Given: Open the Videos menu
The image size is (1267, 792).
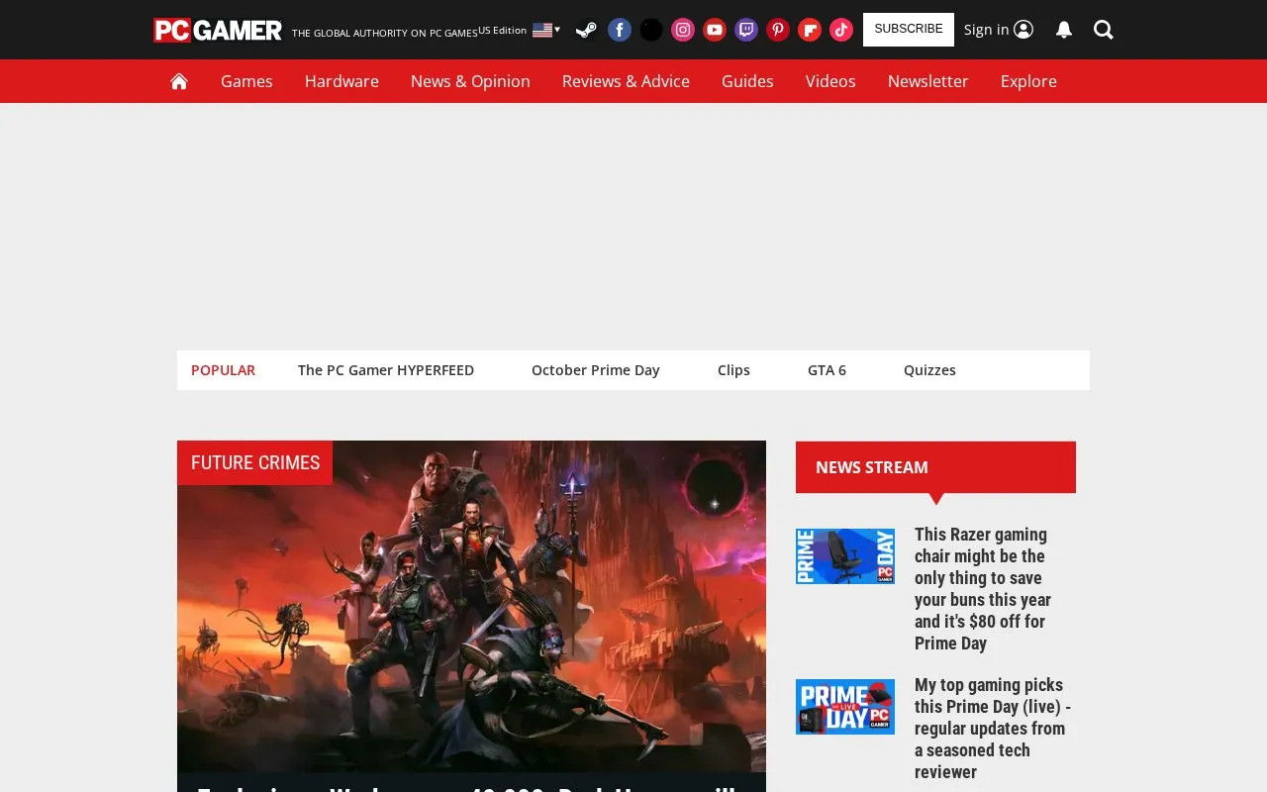Looking at the screenshot, I should pos(830,81).
